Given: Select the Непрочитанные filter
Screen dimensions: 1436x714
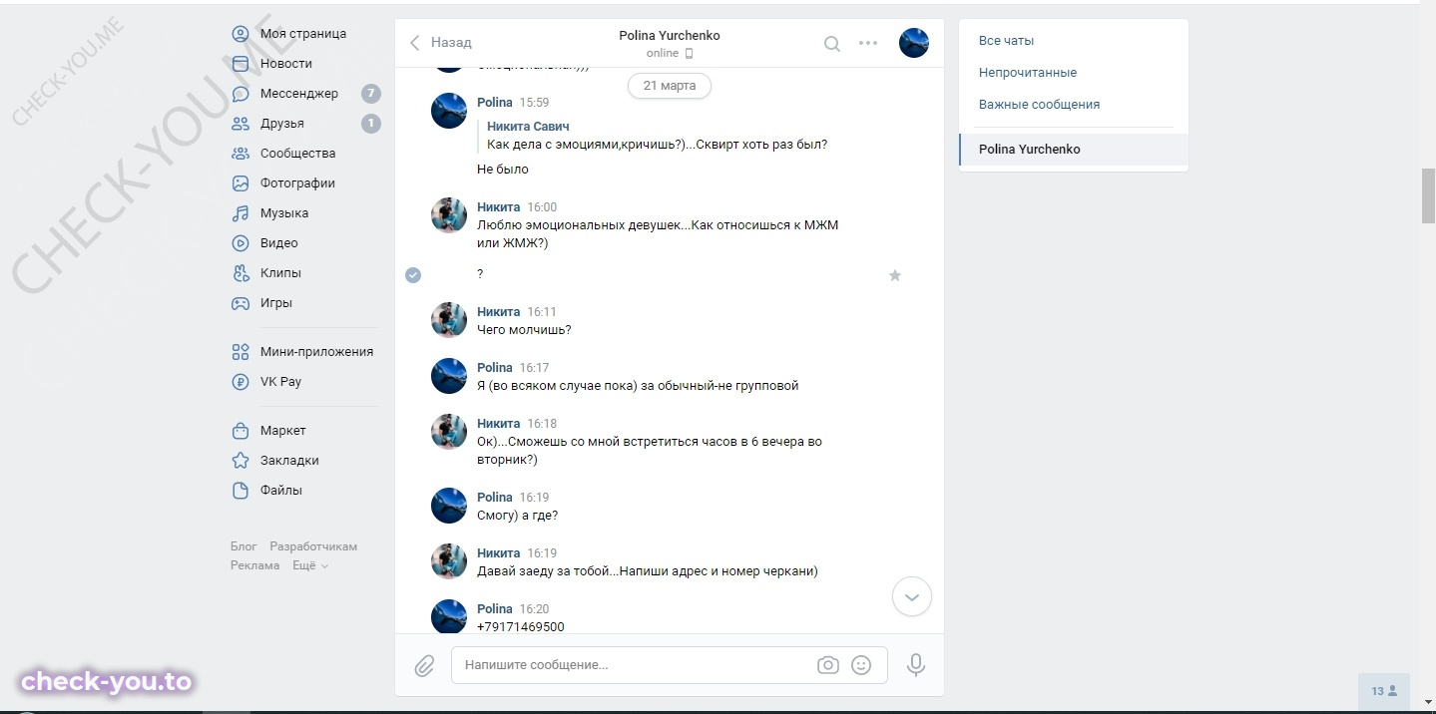Looking at the screenshot, I should [1028, 73].
